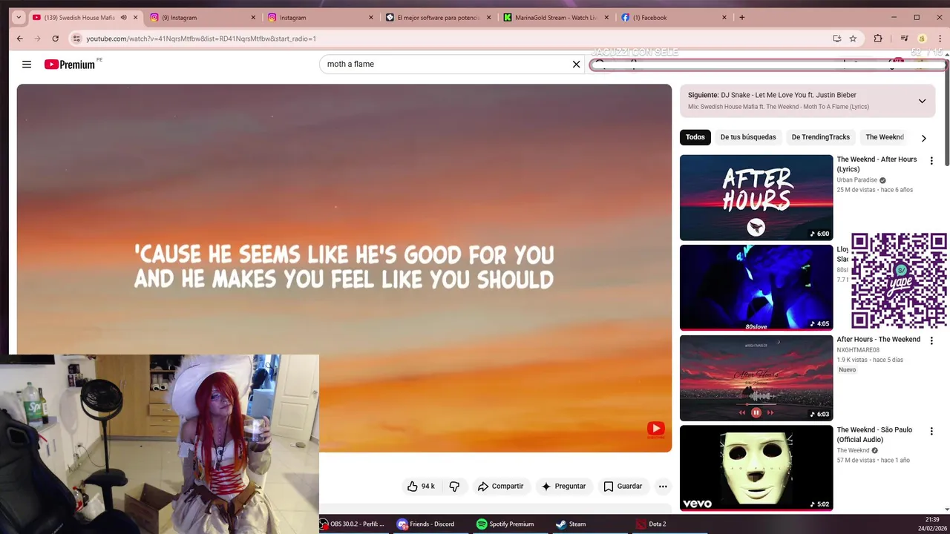This screenshot has height=534, width=950.
Task: Open Steam in taskbar
Action: point(571,524)
